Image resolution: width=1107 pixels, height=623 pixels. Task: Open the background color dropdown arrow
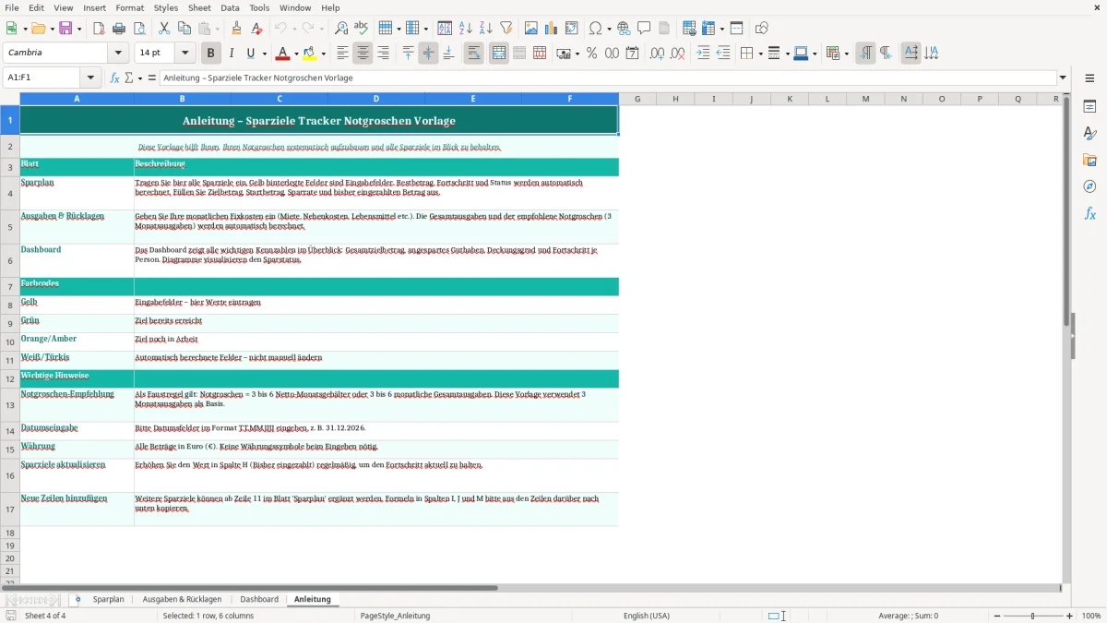tap(323, 54)
